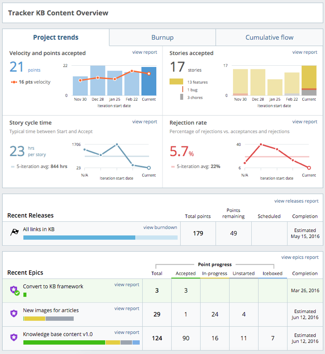Switch to the Burnup tab
Screen dimensions: 325x354
(162, 38)
